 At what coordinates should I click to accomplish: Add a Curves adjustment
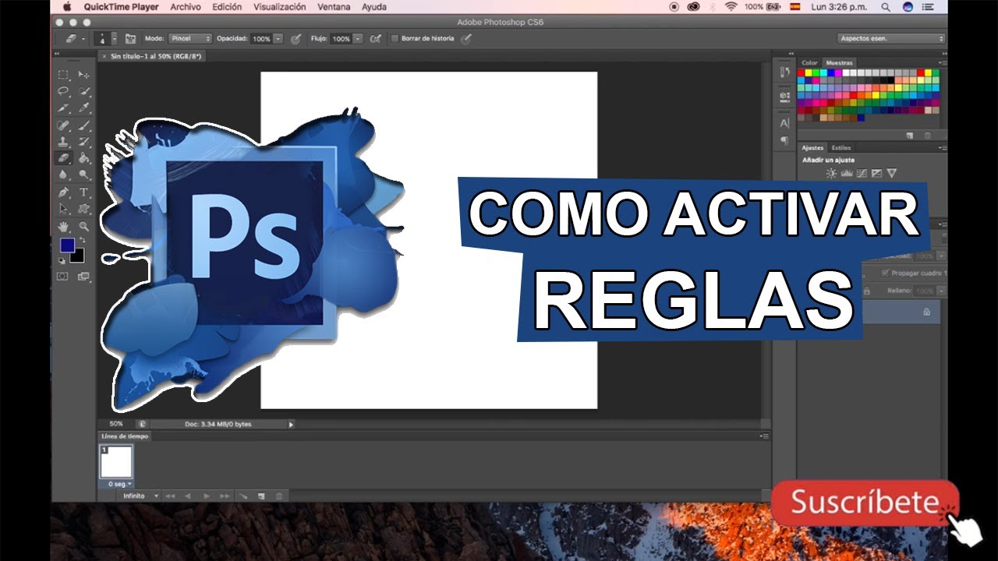[862, 173]
